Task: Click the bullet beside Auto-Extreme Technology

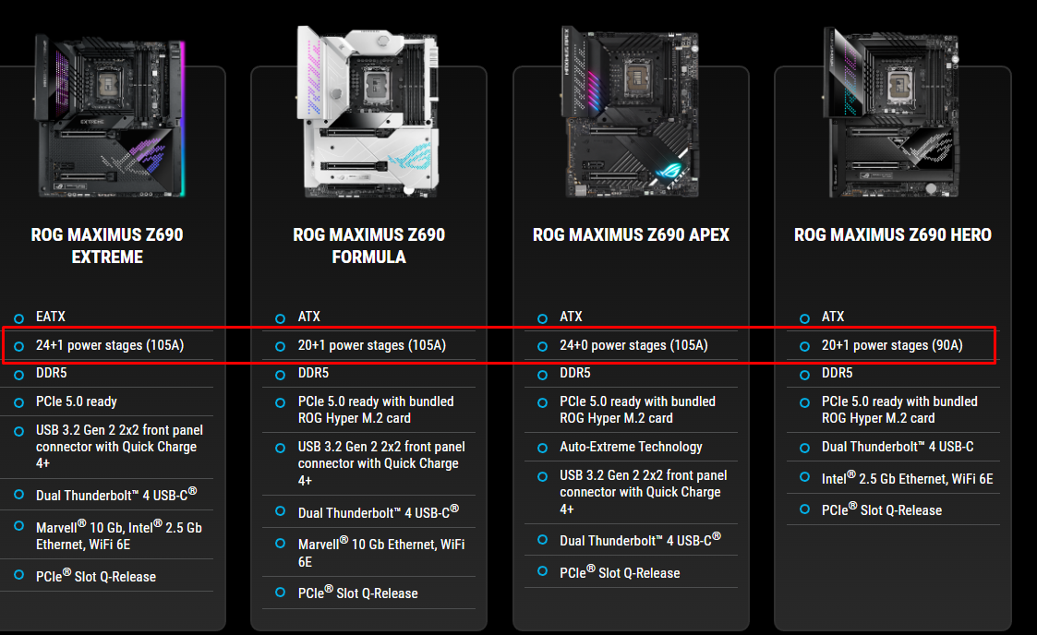Action: pyautogui.click(x=543, y=448)
